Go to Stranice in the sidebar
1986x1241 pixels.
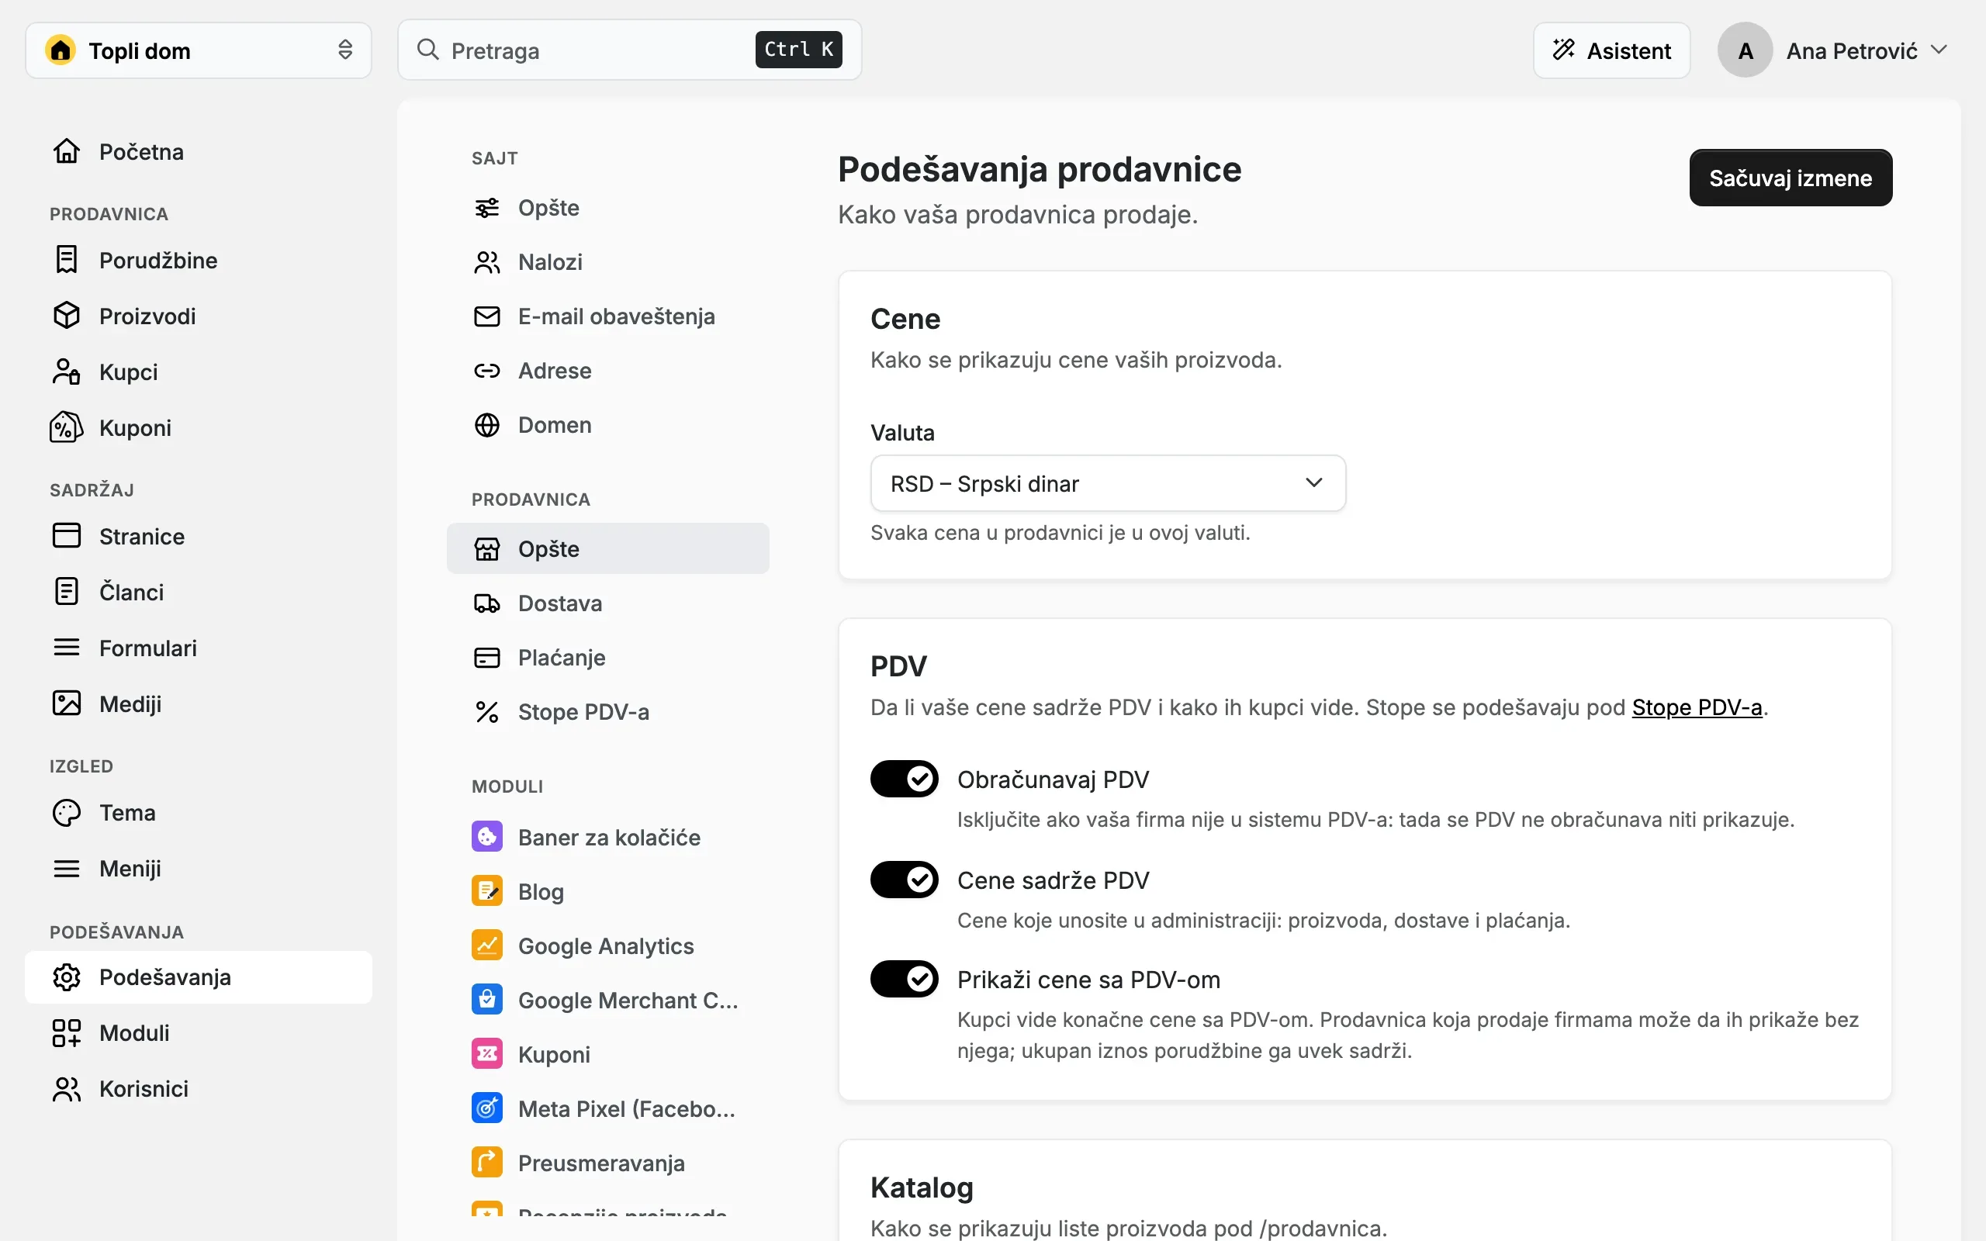point(198,536)
